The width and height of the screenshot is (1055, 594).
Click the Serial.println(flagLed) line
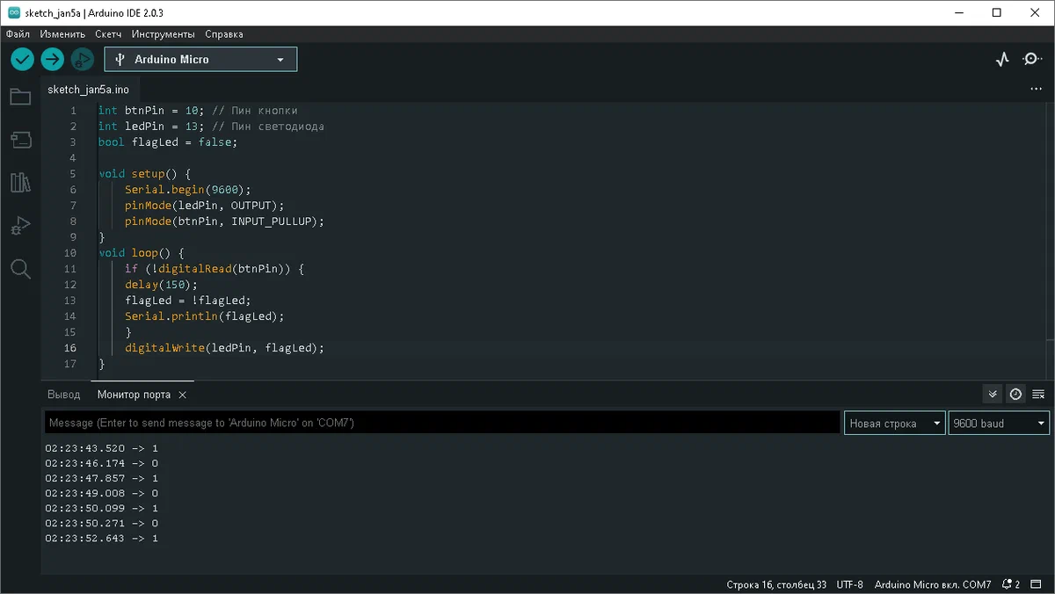point(205,316)
